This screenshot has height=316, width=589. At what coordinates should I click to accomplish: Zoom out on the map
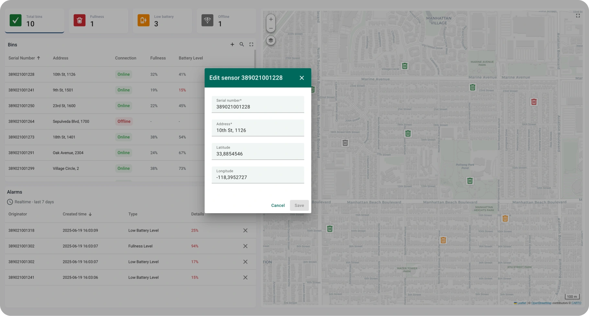pyautogui.click(x=270, y=28)
